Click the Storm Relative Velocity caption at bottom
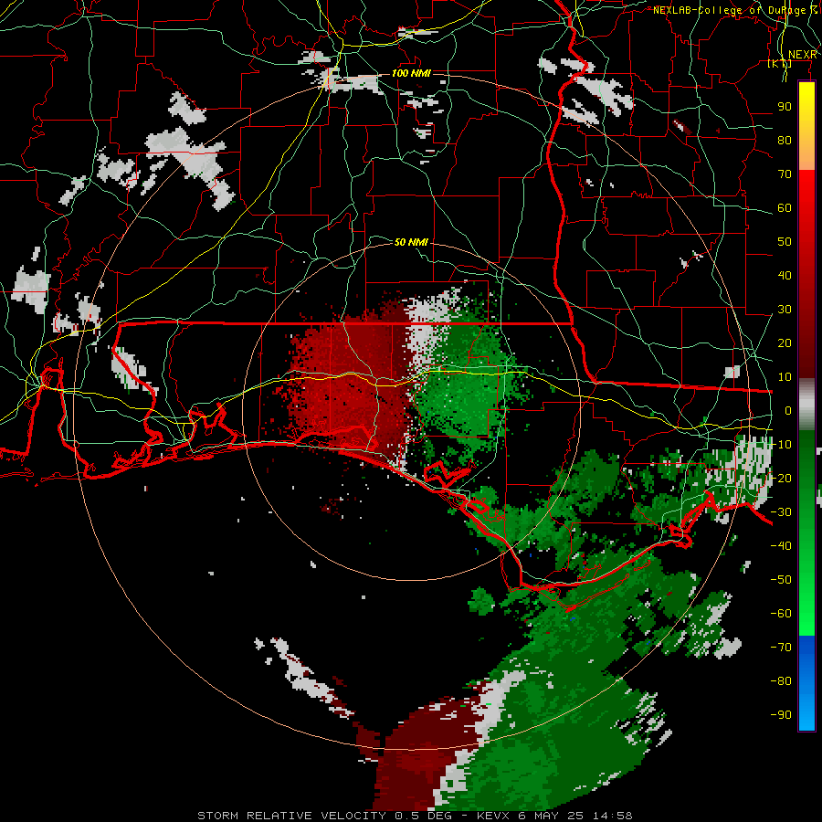 coord(415,816)
